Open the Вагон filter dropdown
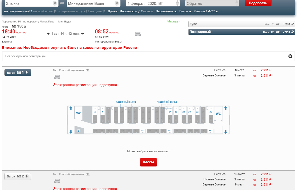The height and width of the screenshot is (190, 297). point(185,11)
